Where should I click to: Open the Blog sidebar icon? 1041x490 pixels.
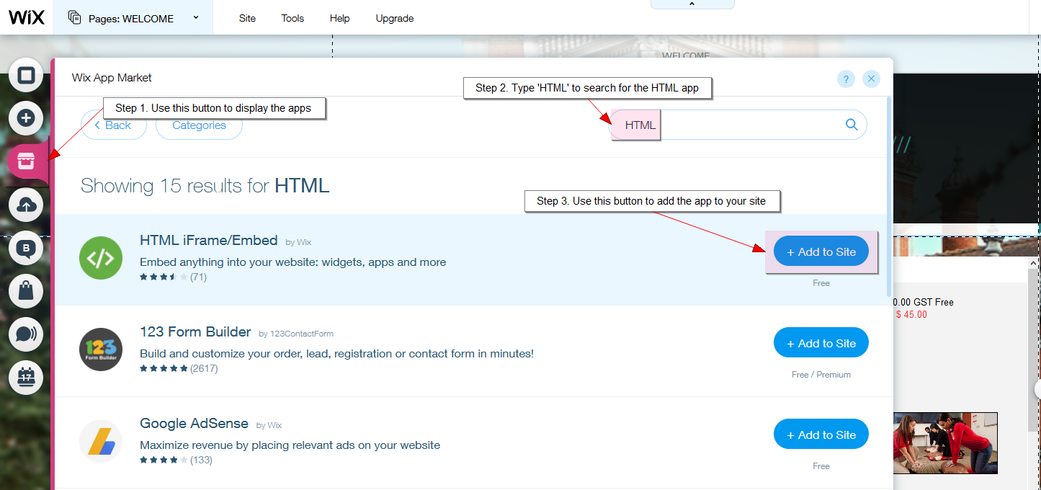pos(26,249)
